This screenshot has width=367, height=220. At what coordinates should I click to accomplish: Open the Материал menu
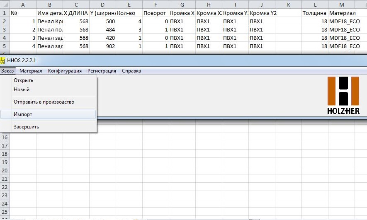[x=31, y=71]
